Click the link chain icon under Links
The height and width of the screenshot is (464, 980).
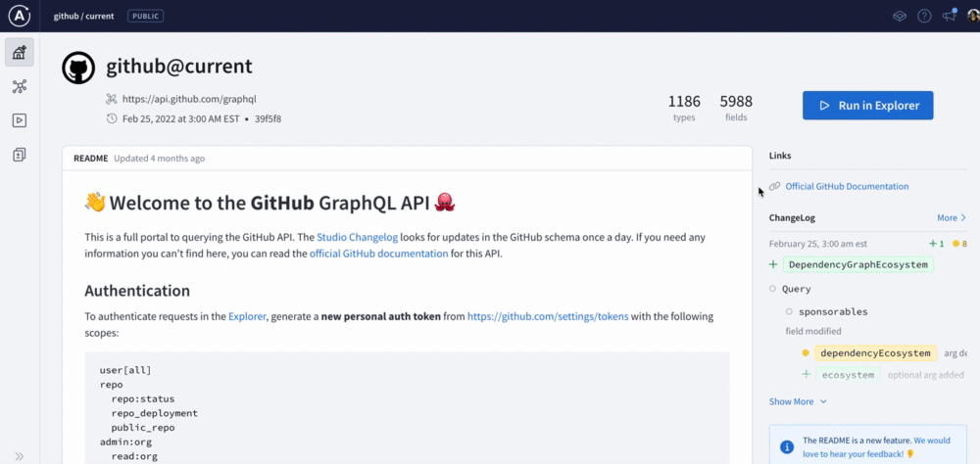point(775,186)
